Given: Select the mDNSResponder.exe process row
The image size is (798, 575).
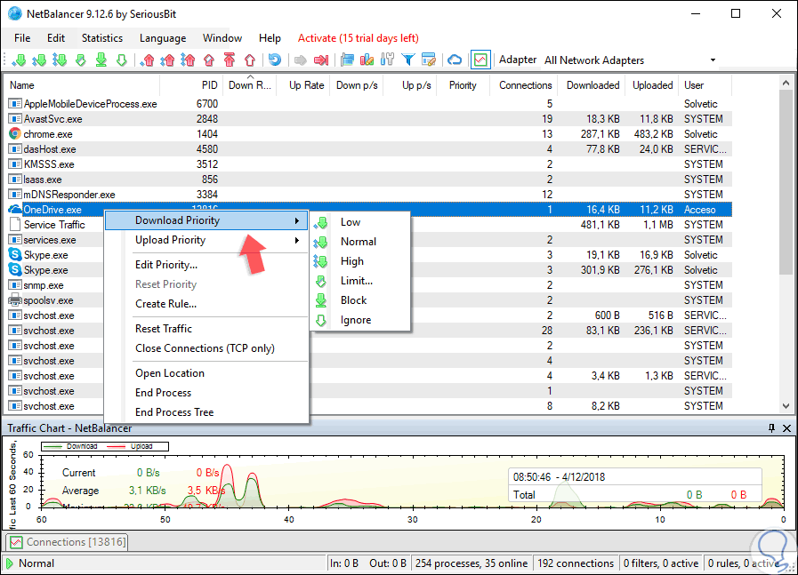Looking at the screenshot, I should tap(369, 195).
